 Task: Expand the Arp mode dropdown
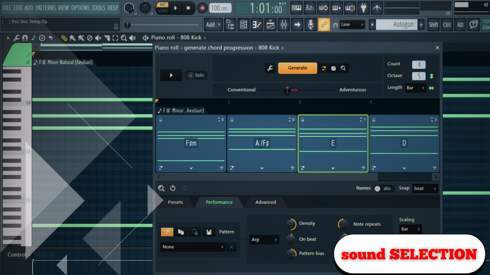coord(264,240)
